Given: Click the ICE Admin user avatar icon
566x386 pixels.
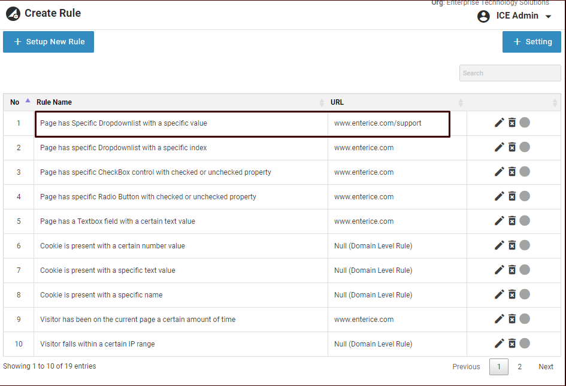Looking at the screenshot, I should click(483, 16).
